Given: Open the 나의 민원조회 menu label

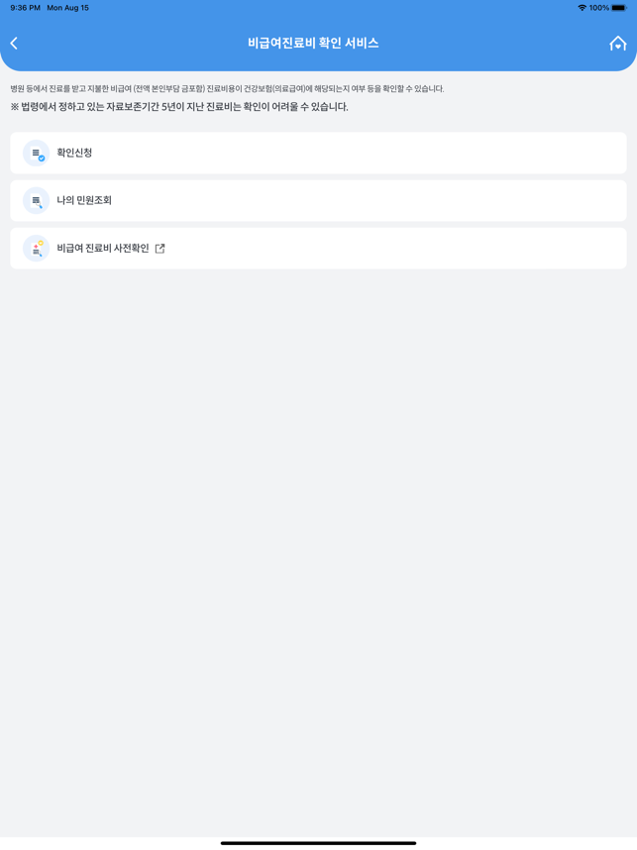Looking at the screenshot, I should (84, 200).
